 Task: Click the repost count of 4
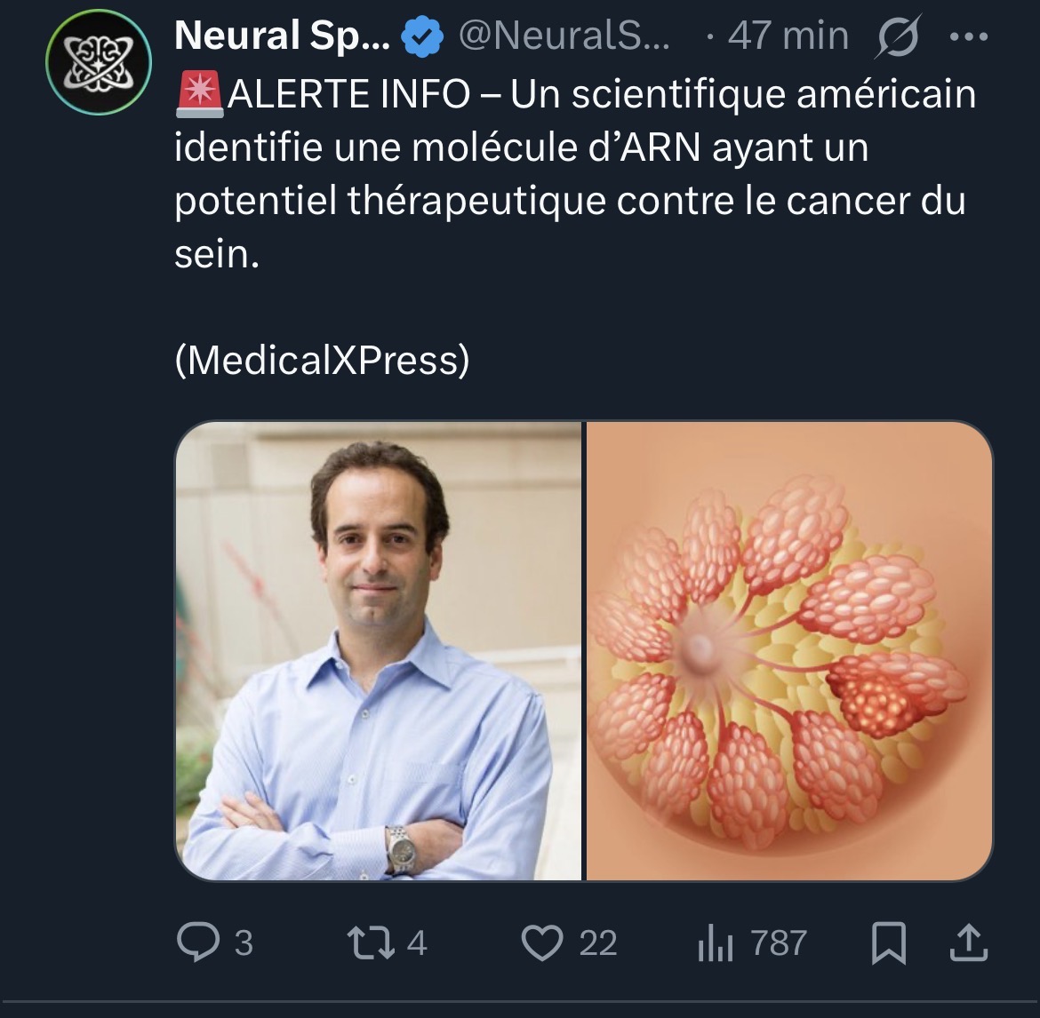(417, 942)
